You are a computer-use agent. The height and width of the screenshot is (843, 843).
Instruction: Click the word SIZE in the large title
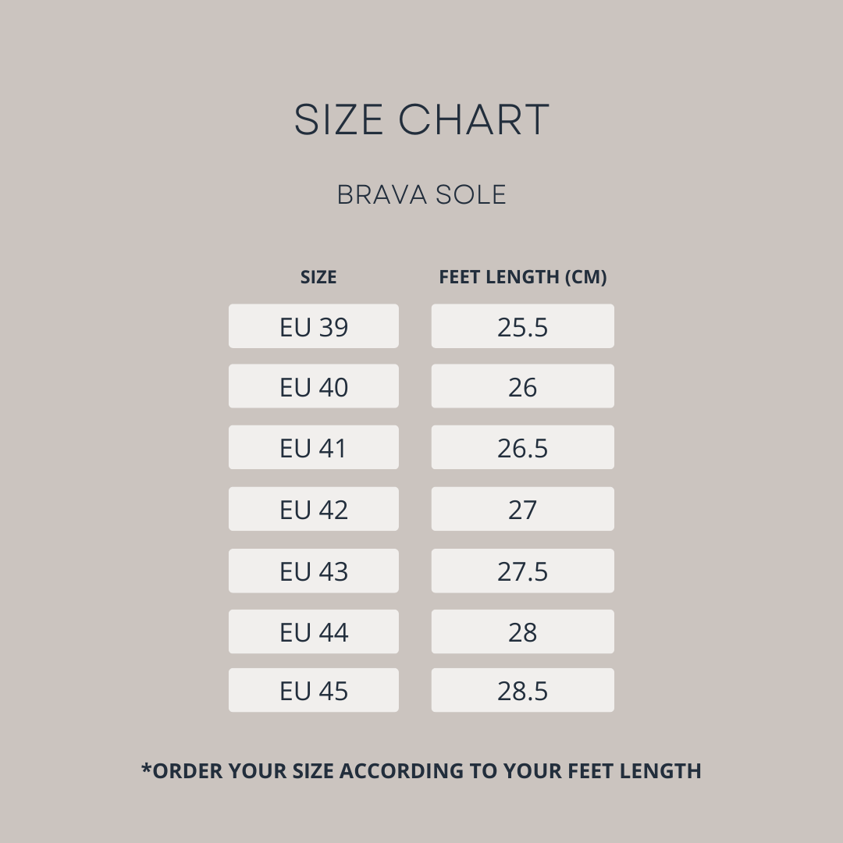tap(339, 120)
